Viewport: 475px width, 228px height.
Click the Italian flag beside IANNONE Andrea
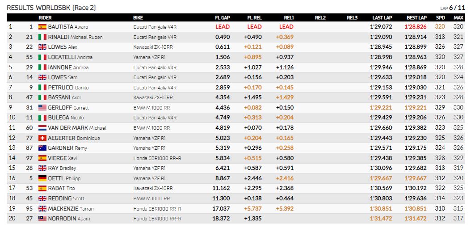[42, 68]
